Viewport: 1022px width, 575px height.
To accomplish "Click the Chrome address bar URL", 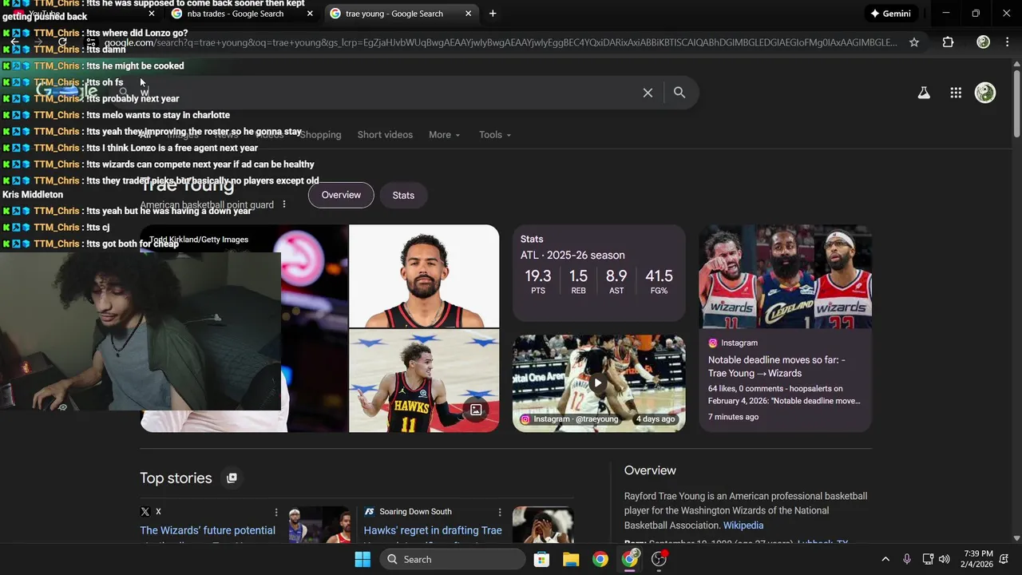I will coord(500,42).
